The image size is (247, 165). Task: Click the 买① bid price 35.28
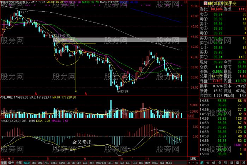218,38
